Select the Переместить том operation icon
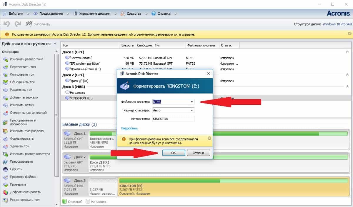The width and height of the screenshot is (353, 207). coord(5,67)
